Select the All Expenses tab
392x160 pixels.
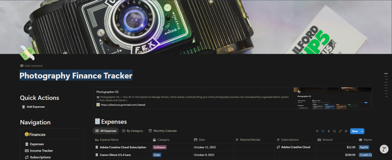click(x=106, y=131)
